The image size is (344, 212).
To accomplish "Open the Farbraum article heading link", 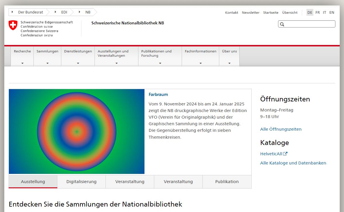I will 158,95.
